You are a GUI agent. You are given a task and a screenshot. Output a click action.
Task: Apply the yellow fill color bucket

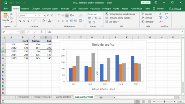pos(43,21)
